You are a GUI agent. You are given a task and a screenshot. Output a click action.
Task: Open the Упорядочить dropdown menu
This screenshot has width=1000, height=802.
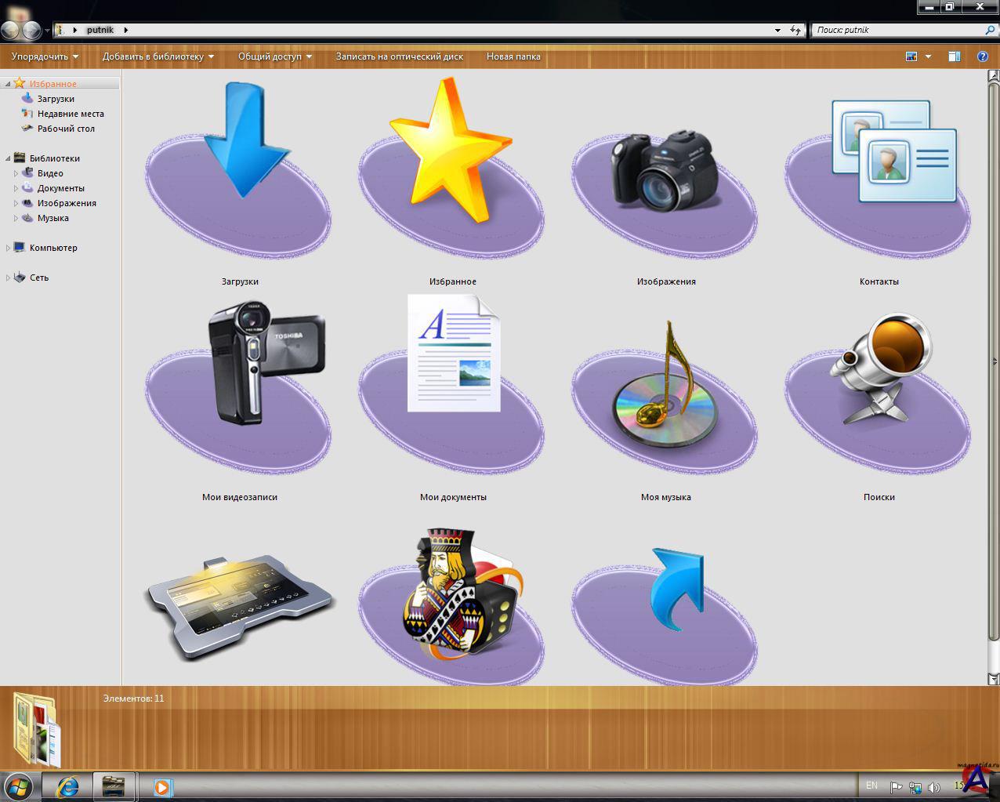45,56
